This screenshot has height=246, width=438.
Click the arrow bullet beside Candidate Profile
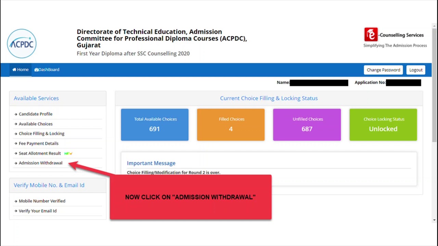16,114
